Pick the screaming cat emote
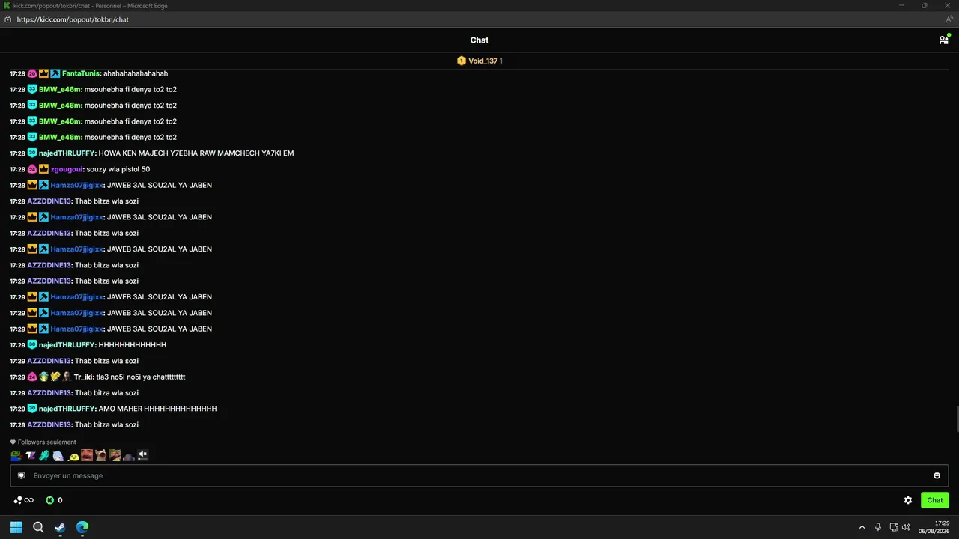959x539 pixels. pyautogui.click(x=100, y=455)
